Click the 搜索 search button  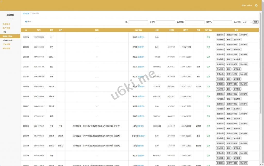(x=255, y=22)
